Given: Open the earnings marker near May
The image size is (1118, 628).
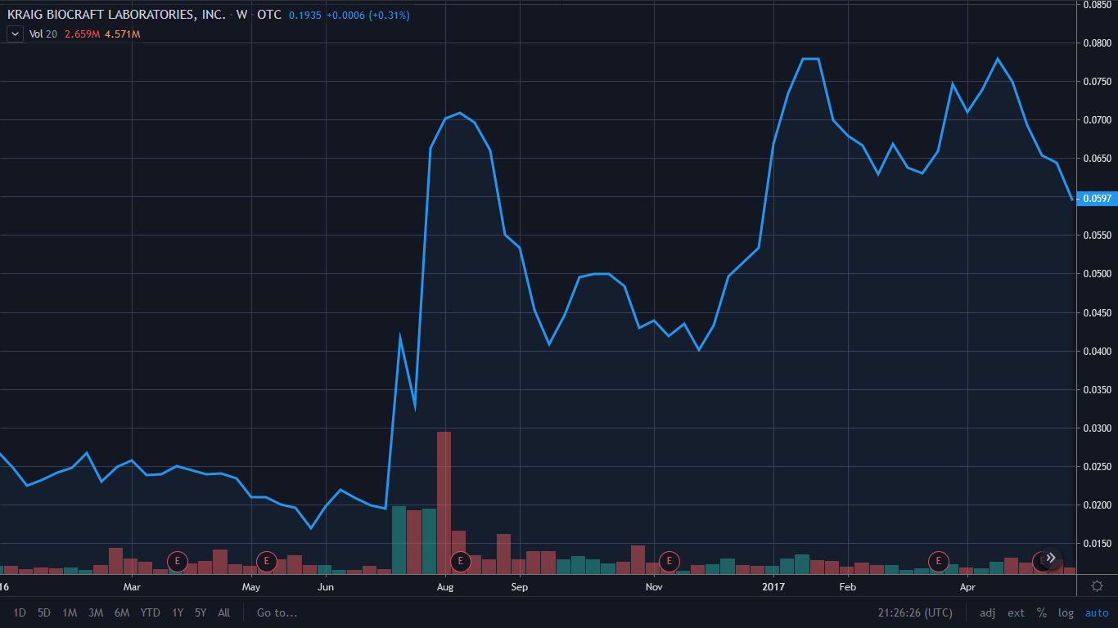Looking at the screenshot, I should tap(266, 561).
